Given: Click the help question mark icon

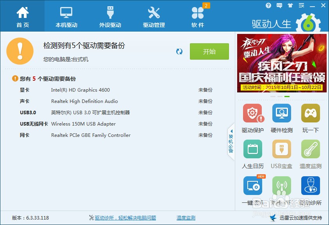Looking at the screenshot, I should pos(268,5).
